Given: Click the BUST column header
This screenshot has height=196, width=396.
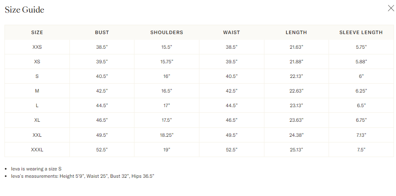Looking at the screenshot, I should coord(102,32).
